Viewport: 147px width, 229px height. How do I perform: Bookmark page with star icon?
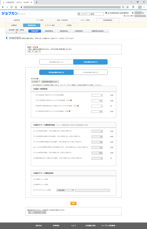128,7
